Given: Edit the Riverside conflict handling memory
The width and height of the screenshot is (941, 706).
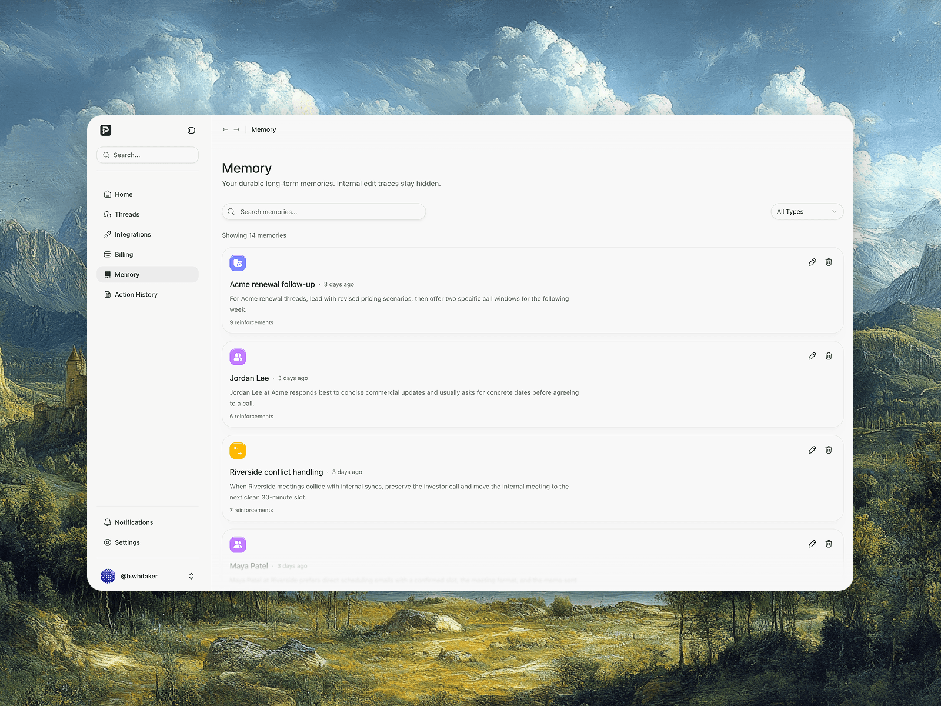Looking at the screenshot, I should (x=812, y=450).
